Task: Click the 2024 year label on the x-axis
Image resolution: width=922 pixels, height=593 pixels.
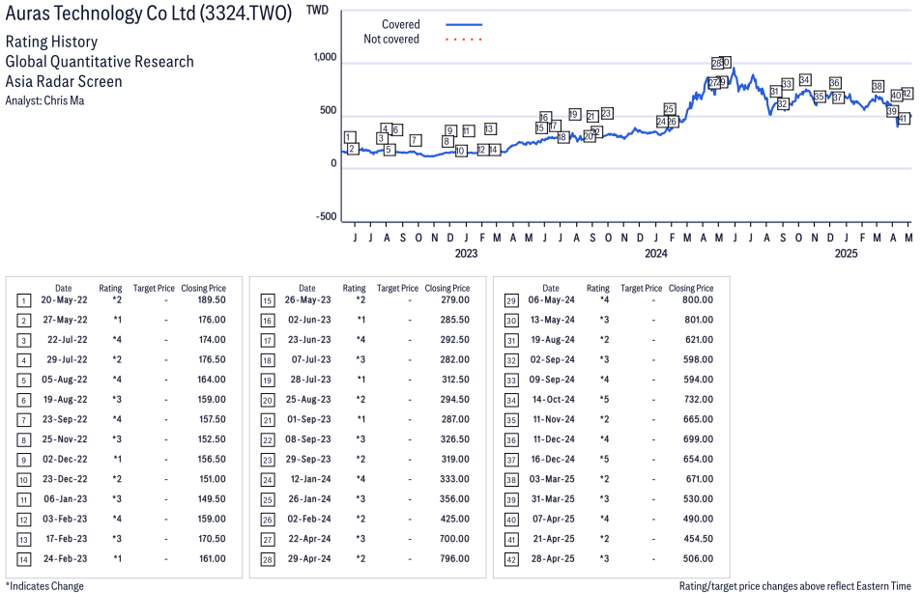Action: [x=655, y=253]
